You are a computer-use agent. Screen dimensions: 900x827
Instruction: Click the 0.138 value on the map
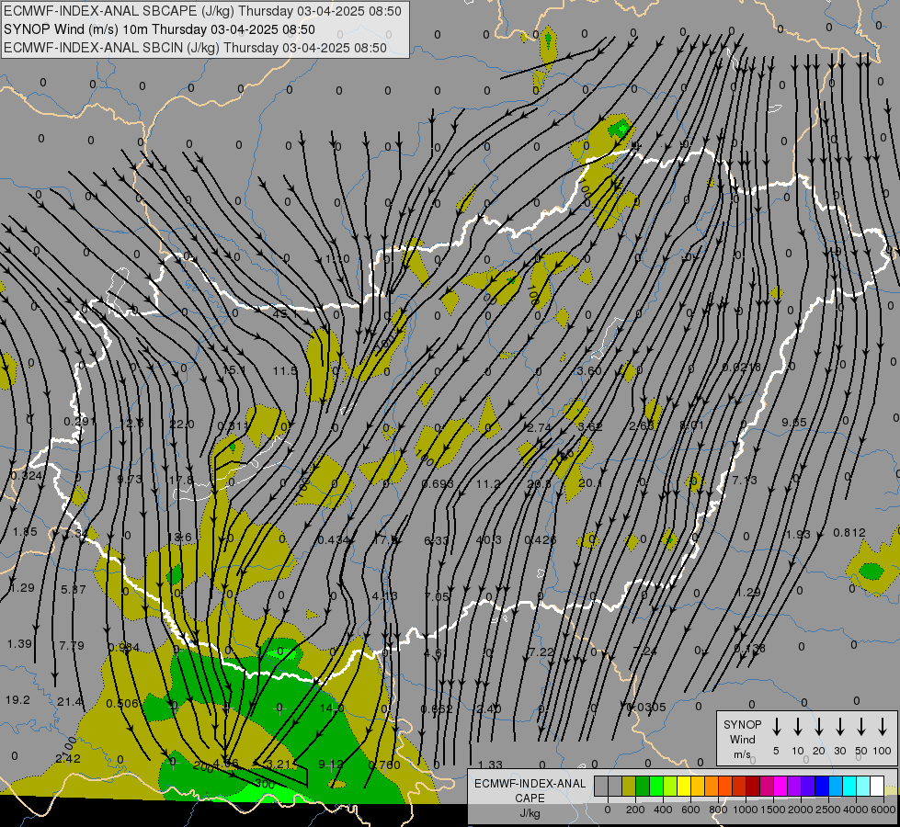pyautogui.click(x=749, y=648)
